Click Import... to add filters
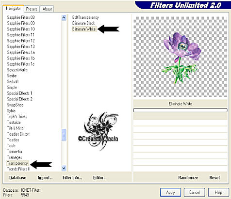The height and width of the screenshot is (199, 231). [x=45, y=178]
